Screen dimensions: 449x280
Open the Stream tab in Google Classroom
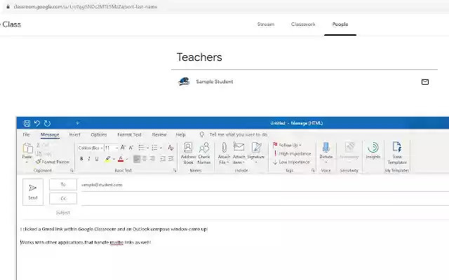coord(266,24)
